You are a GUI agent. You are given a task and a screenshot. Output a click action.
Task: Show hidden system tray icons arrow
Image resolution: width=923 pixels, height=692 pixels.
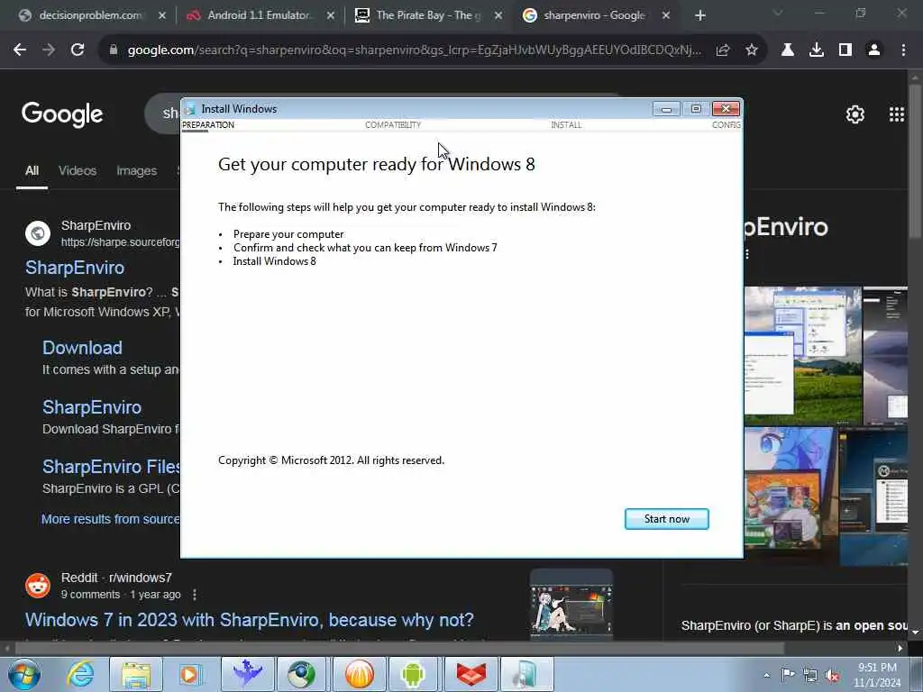(x=766, y=675)
